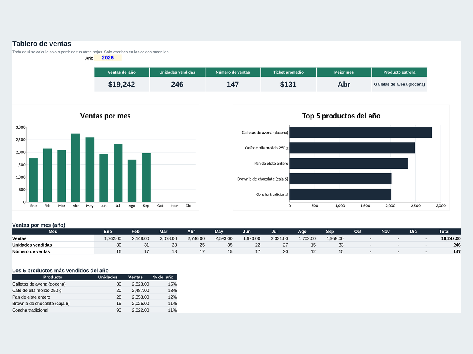Image resolution: width=473 pixels, height=354 pixels.
Task: Select the yellow year cell 2026
Action: pyautogui.click(x=108, y=58)
